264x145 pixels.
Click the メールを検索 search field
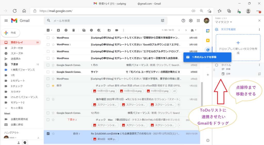coord(105,21)
